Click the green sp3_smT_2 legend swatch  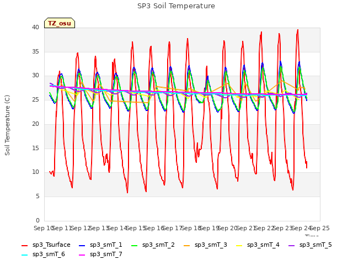[x=134, y=245]
